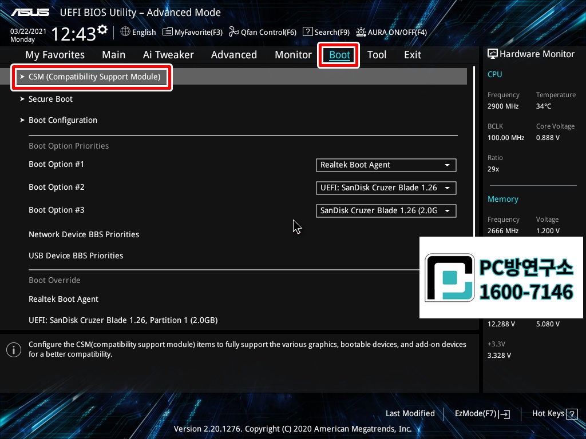The width and height of the screenshot is (586, 439).
Task: Click the main panel vertical scrollbar
Action: 474,151
